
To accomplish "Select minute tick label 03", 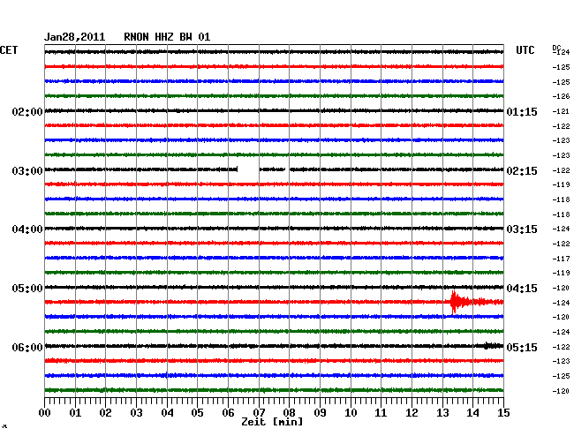I will pyautogui.click(x=136, y=412).
